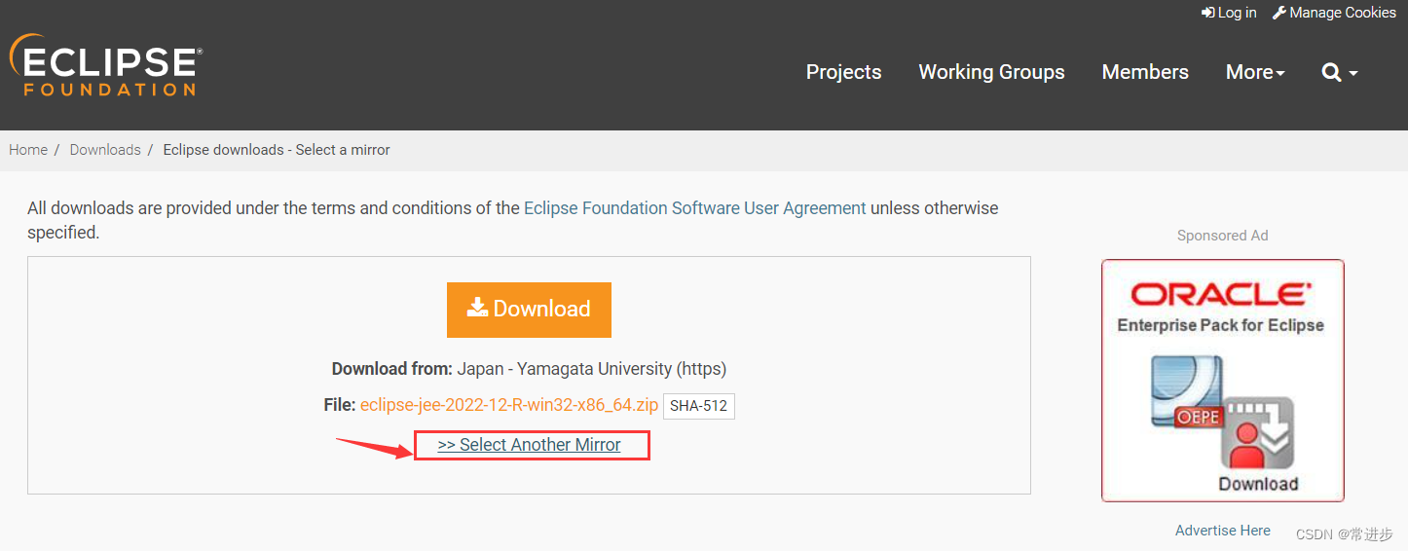Open the Projects menu item
The width and height of the screenshot is (1408, 551).
[843, 72]
